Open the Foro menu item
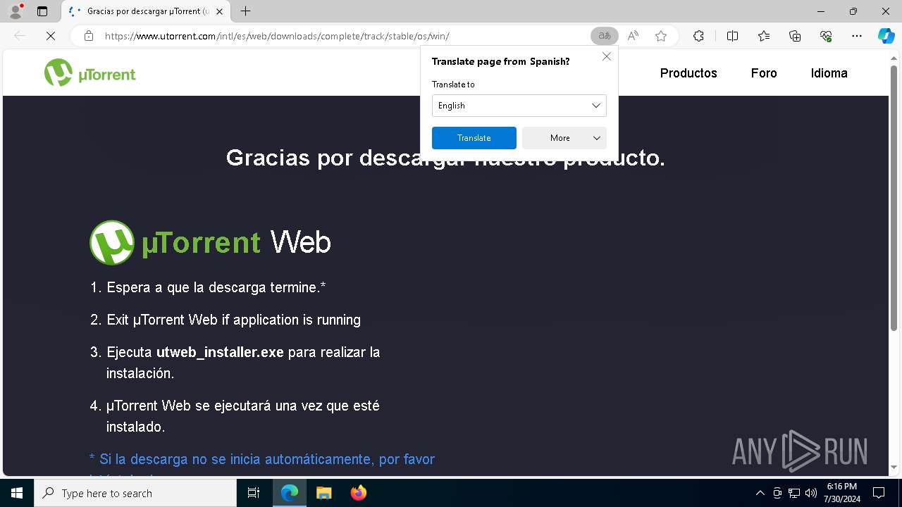Screen dimensions: 902x507 point(764,73)
